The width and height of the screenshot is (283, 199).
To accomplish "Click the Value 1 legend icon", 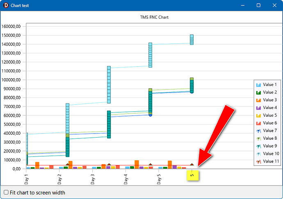I will point(258,85).
